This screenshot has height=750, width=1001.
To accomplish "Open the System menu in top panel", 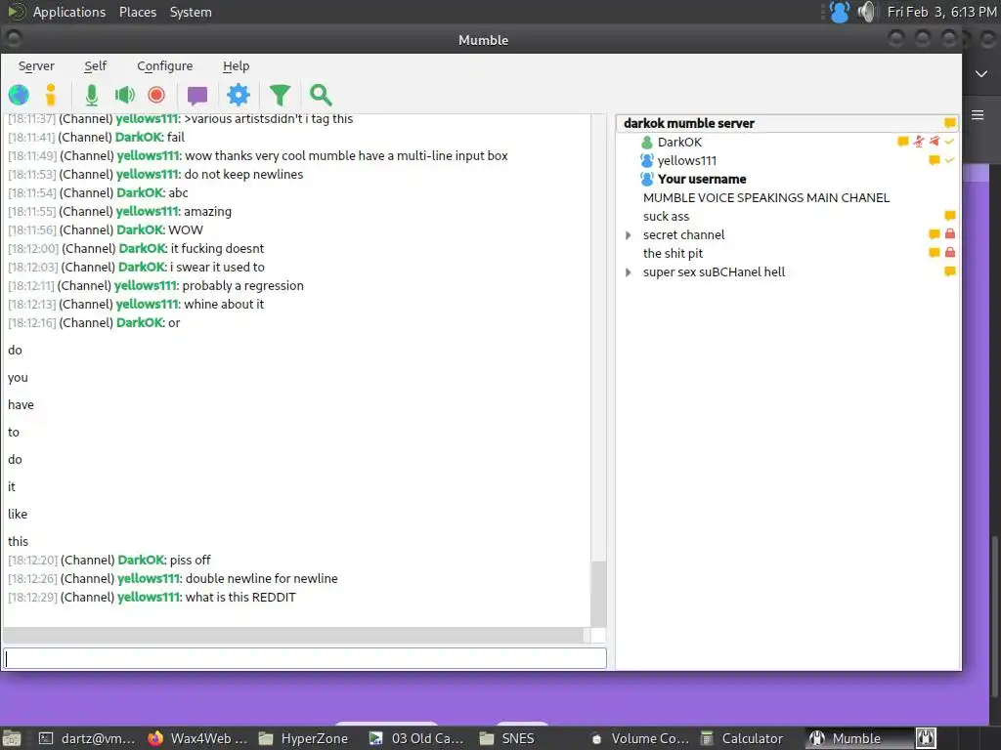I will [191, 12].
